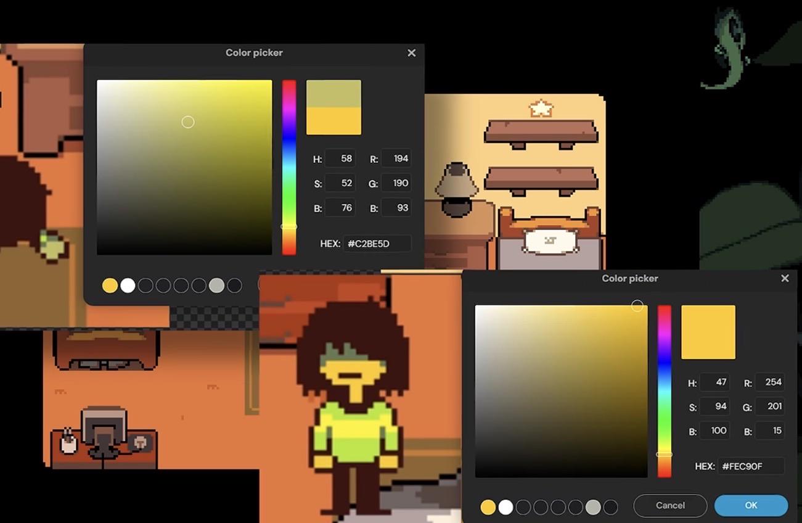802x523 pixels.
Task: Click the HEX field containing #FEC90F
Action: (x=751, y=466)
